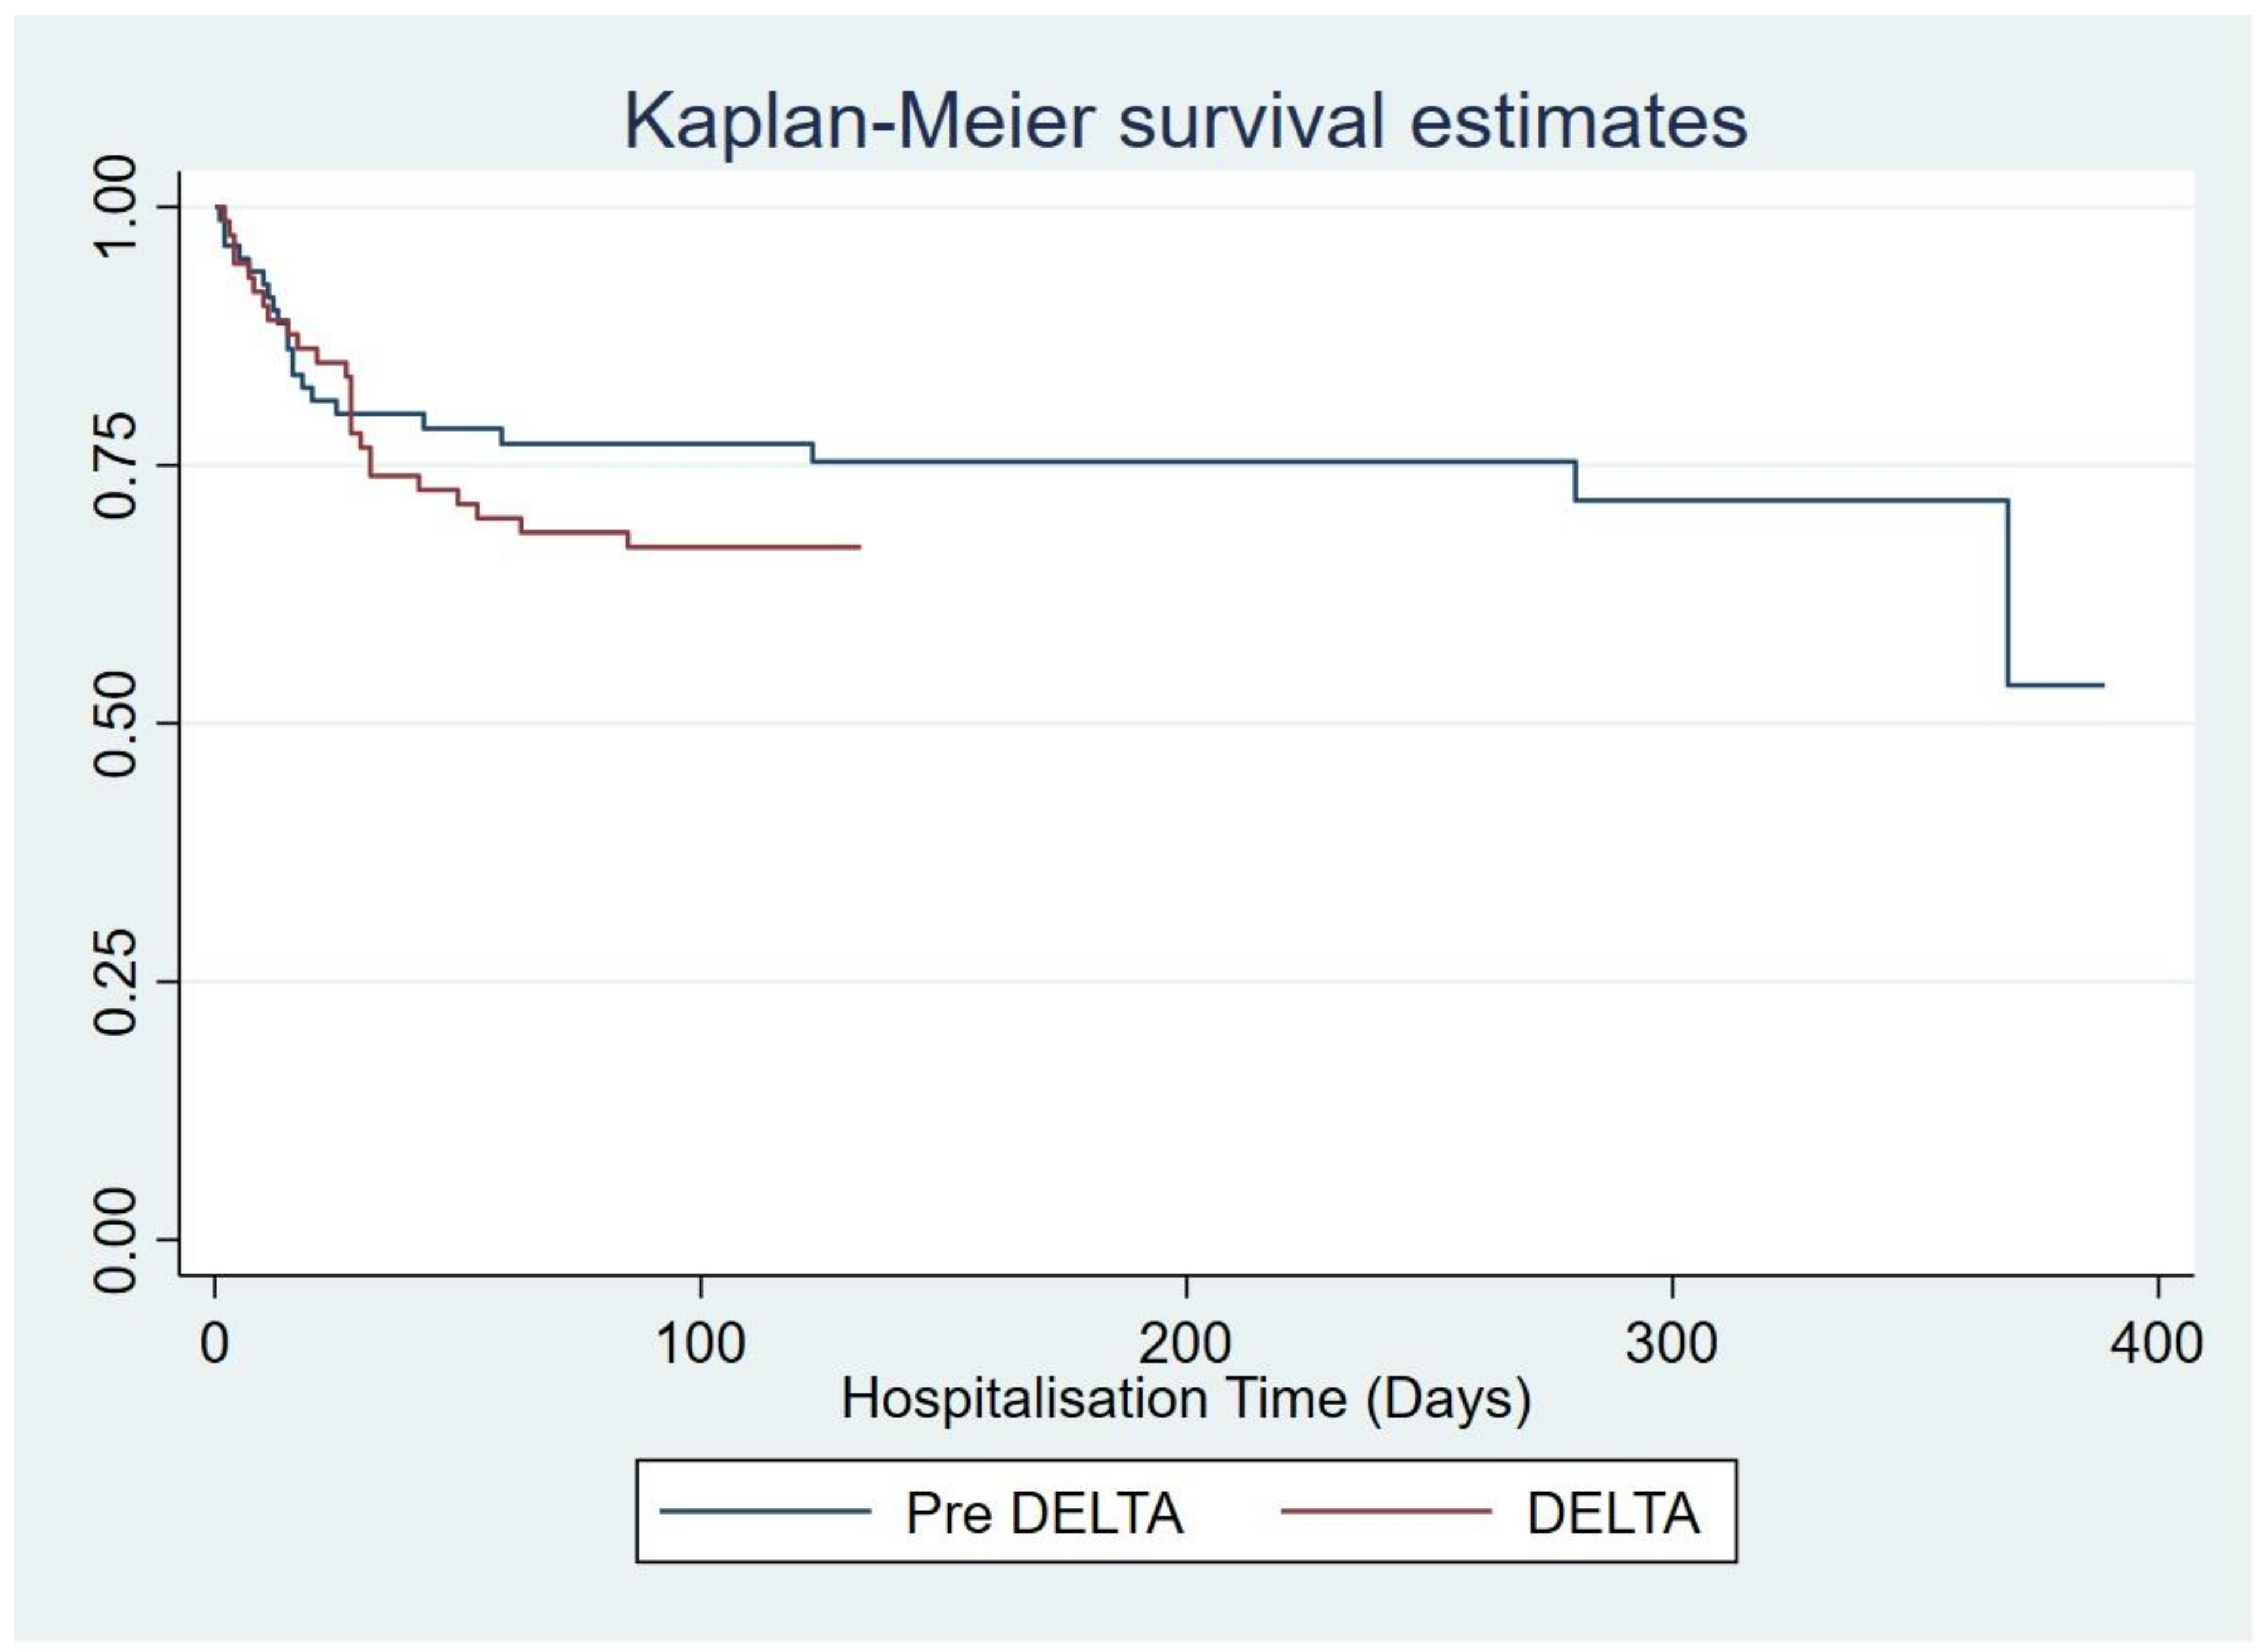Click the final horizontal segment of the blue curve
Image resolution: width=2268 pixels, height=1652 pixels.
[2055, 685]
